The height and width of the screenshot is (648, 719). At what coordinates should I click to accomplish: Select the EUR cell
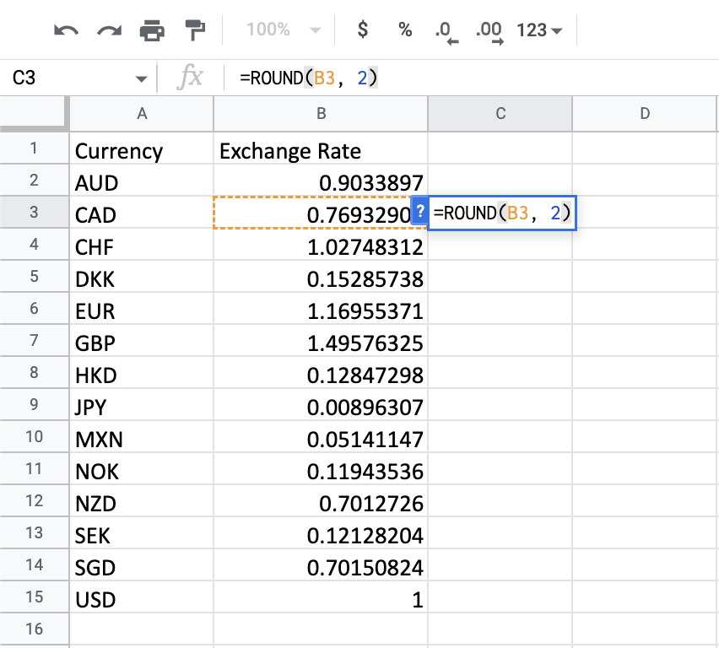tap(142, 309)
